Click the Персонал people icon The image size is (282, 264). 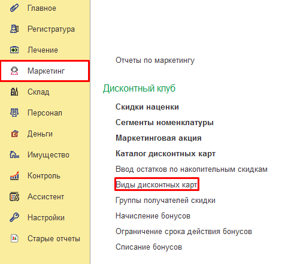coord(14,113)
